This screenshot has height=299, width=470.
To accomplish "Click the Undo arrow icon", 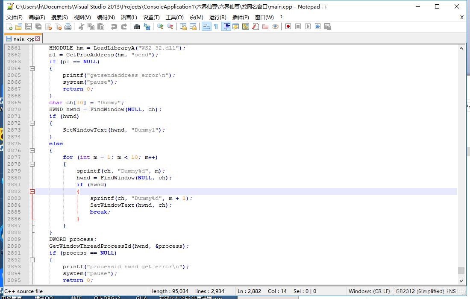I will coord(114,26).
